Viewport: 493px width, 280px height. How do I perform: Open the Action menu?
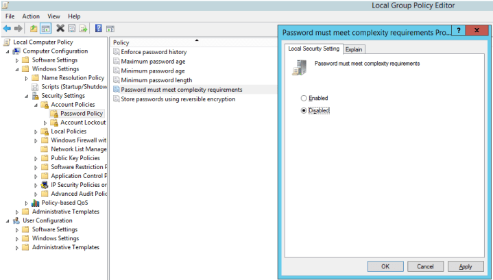pyautogui.click(x=30, y=16)
